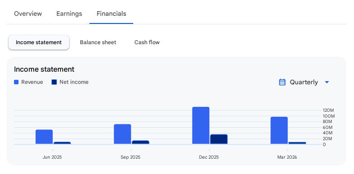Show the Balance sheet view

(98, 42)
